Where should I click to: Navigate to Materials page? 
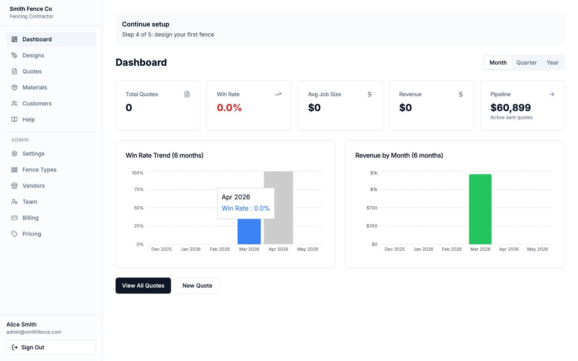tap(51, 87)
